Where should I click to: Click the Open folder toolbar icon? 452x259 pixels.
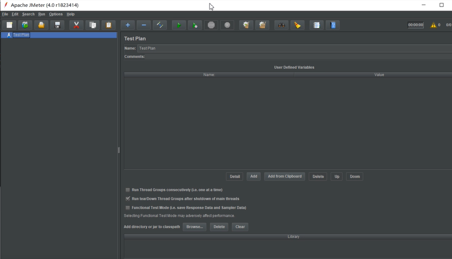pos(41,25)
